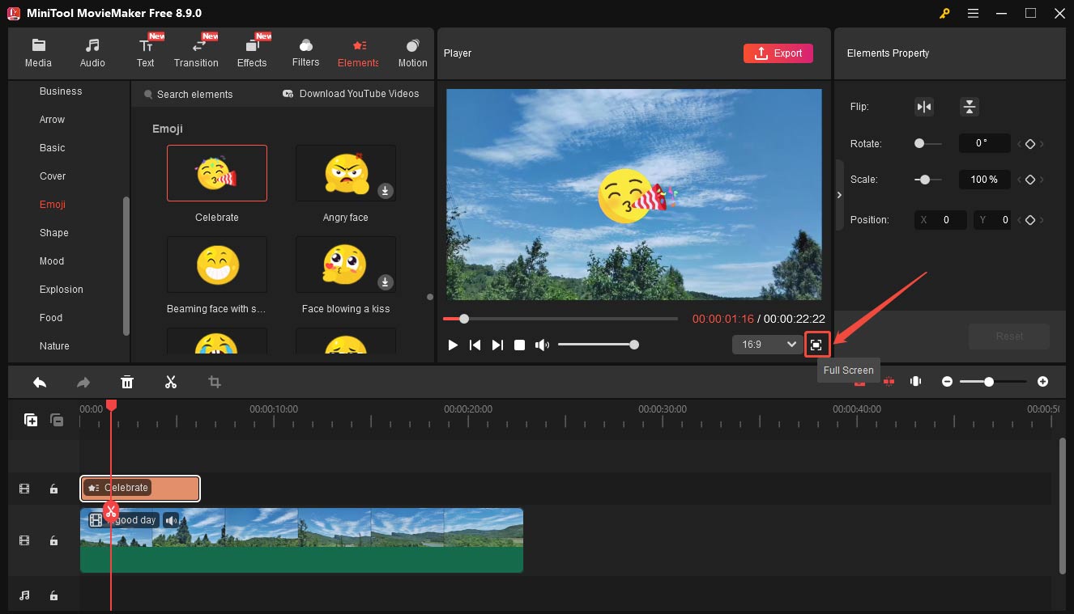Click the player volume slider
This screenshot has height=614, width=1074.
point(597,345)
